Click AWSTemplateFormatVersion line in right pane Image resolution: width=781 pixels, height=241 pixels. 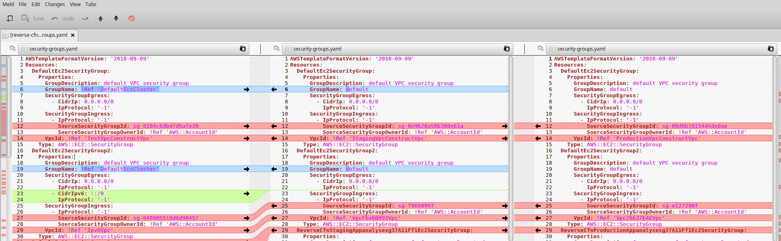[616, 59]
